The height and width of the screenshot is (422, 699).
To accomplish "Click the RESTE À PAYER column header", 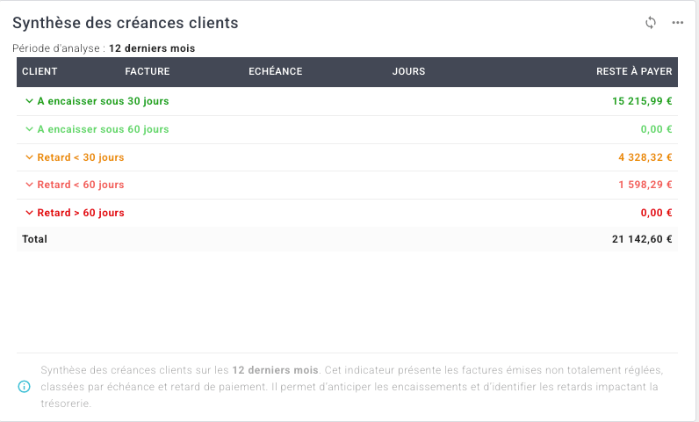I will pyautogui.click(x=632, y=72).
